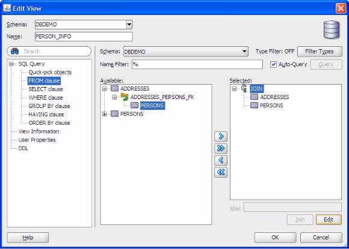
Task: Toggle the Auto-Query checkbox
Action: pyautogui.click(x=273, y=64)
